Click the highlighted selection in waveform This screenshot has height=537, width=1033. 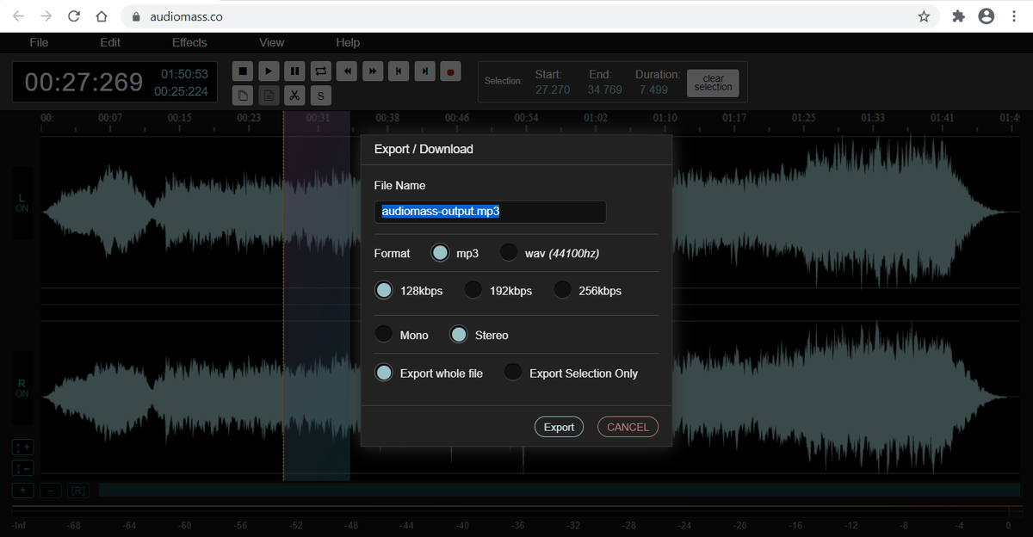(x=317, y=297)
